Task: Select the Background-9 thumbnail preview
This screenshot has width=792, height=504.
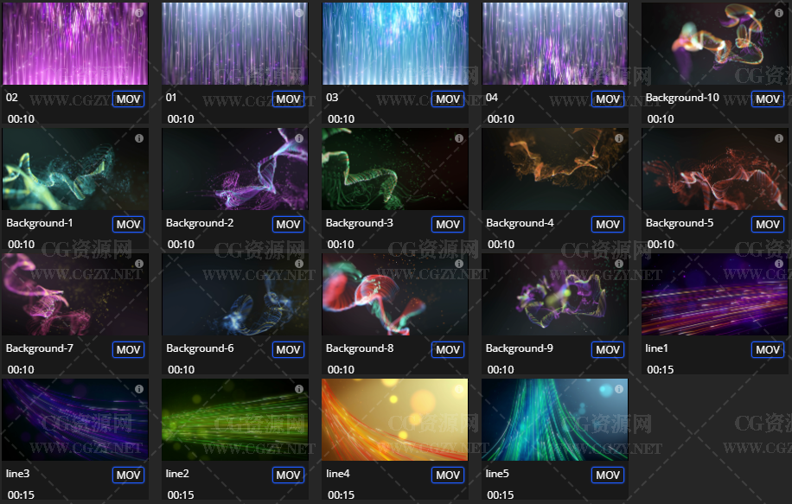Action: pyautogui.click(x=554, y=294)
